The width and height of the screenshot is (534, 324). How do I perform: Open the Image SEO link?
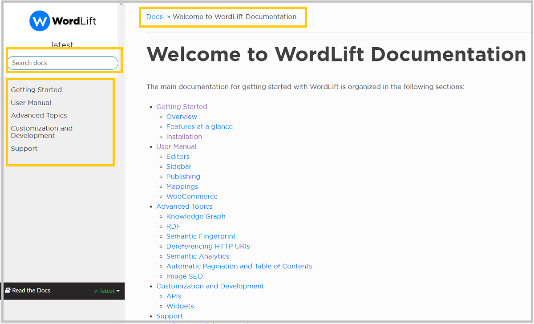pos(185,276)
